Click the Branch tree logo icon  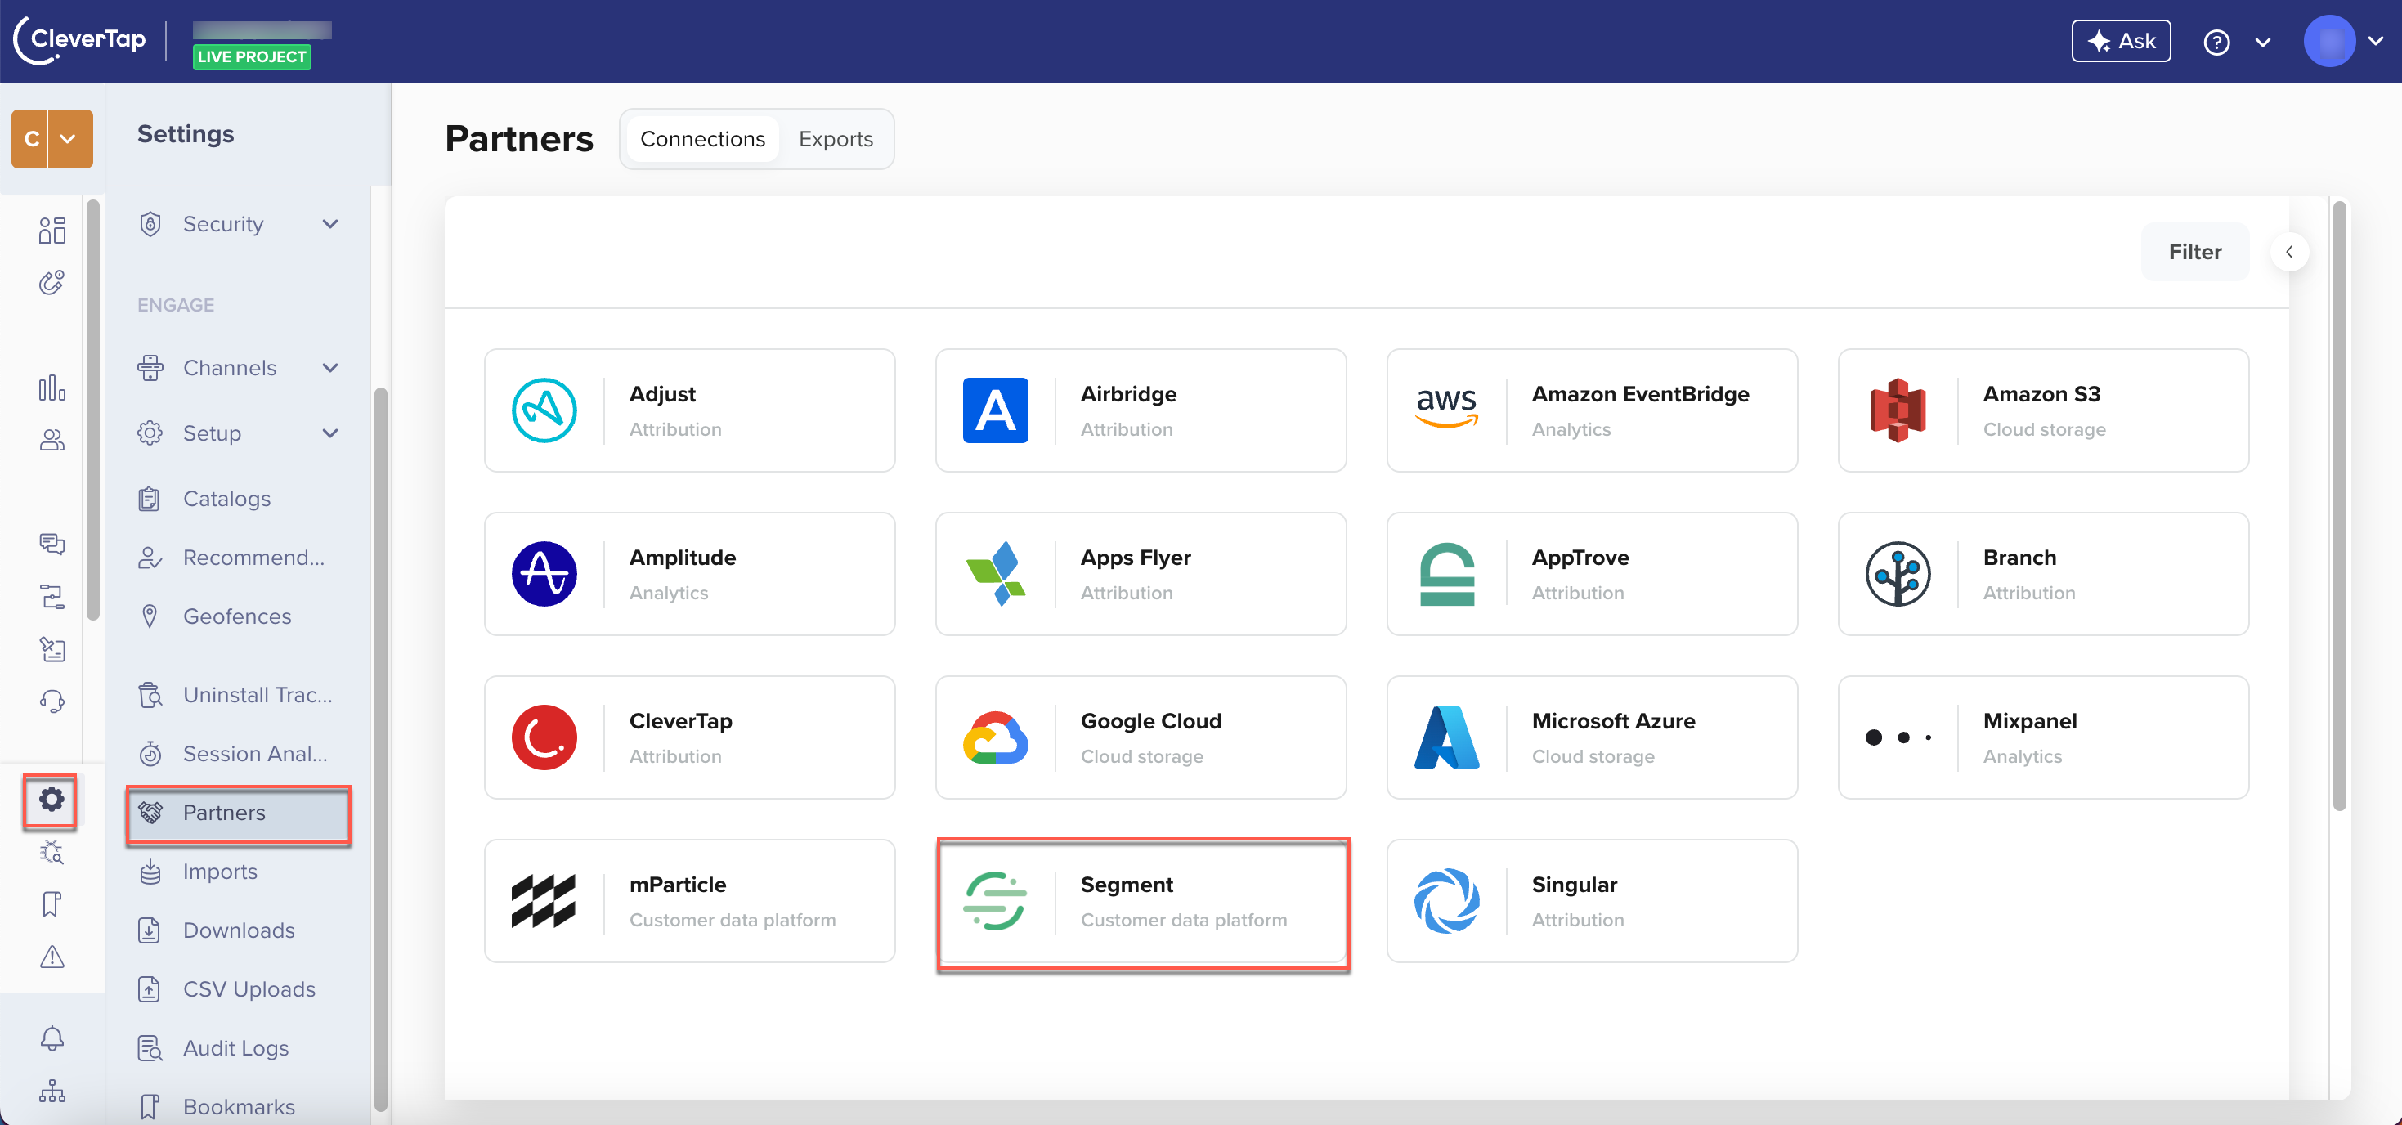click(1898, 574)
